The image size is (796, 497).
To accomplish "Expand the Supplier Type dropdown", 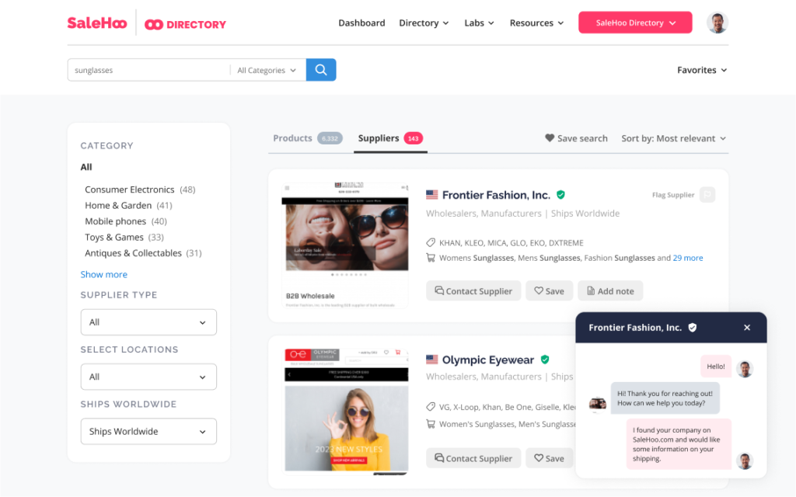I will coord(148,322).
